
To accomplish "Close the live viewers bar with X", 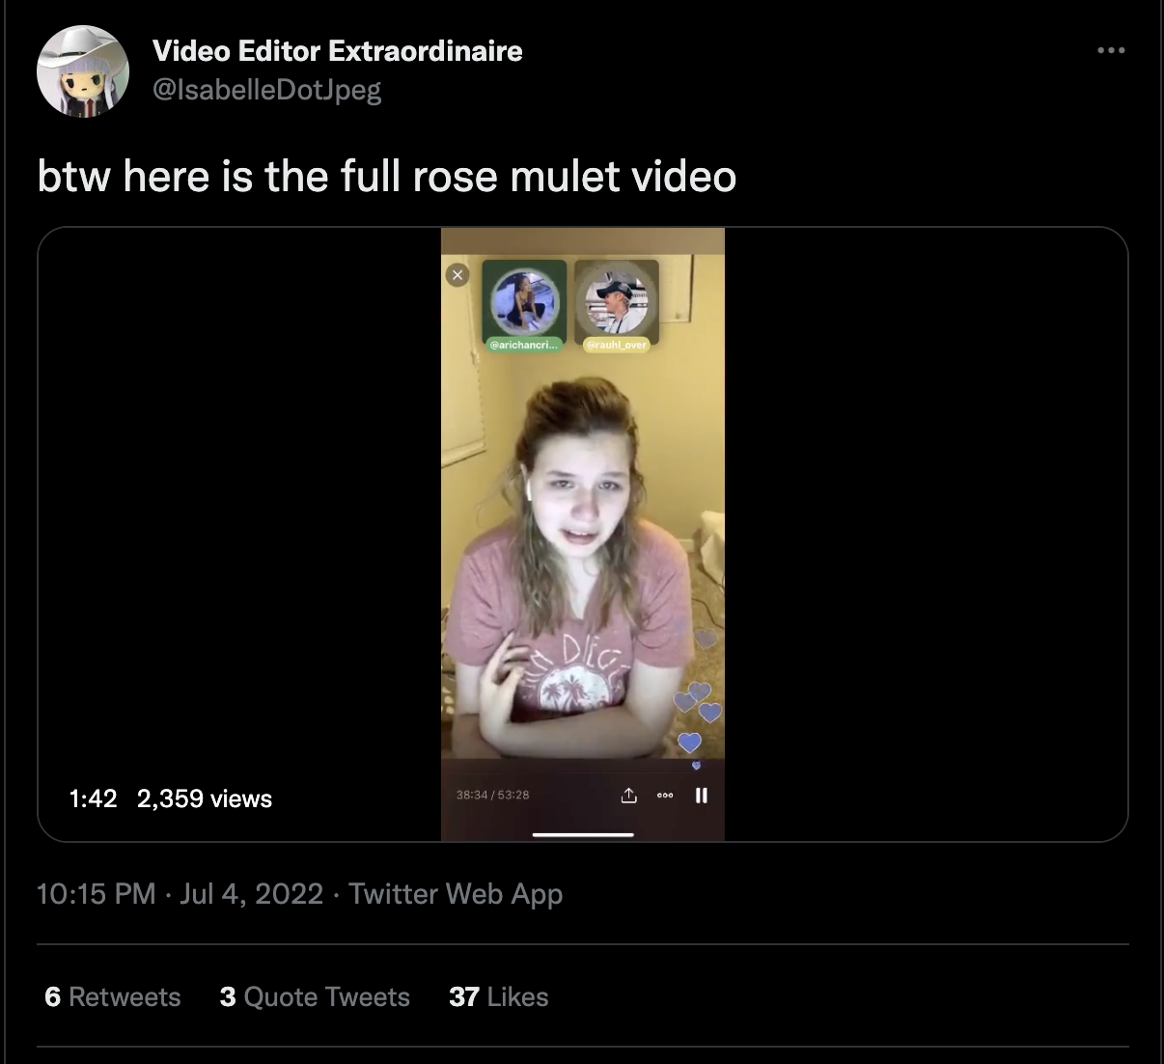I will coord(457,275).
